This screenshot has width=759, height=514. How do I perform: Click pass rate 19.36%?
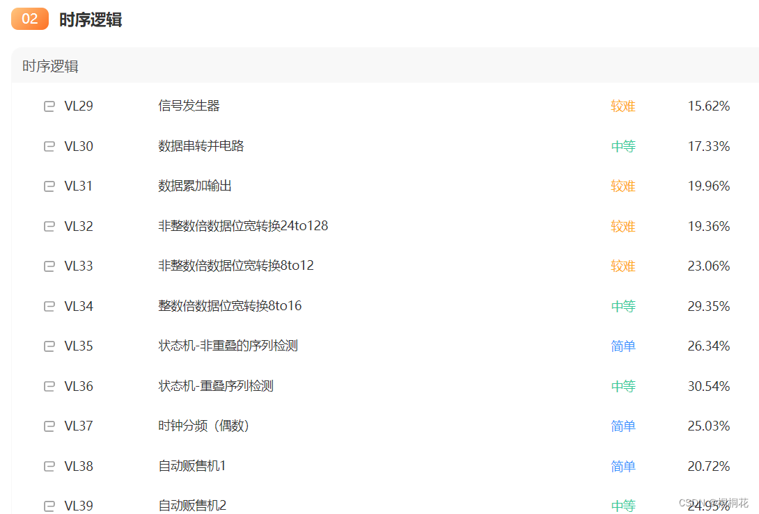(x=709, y=226)
